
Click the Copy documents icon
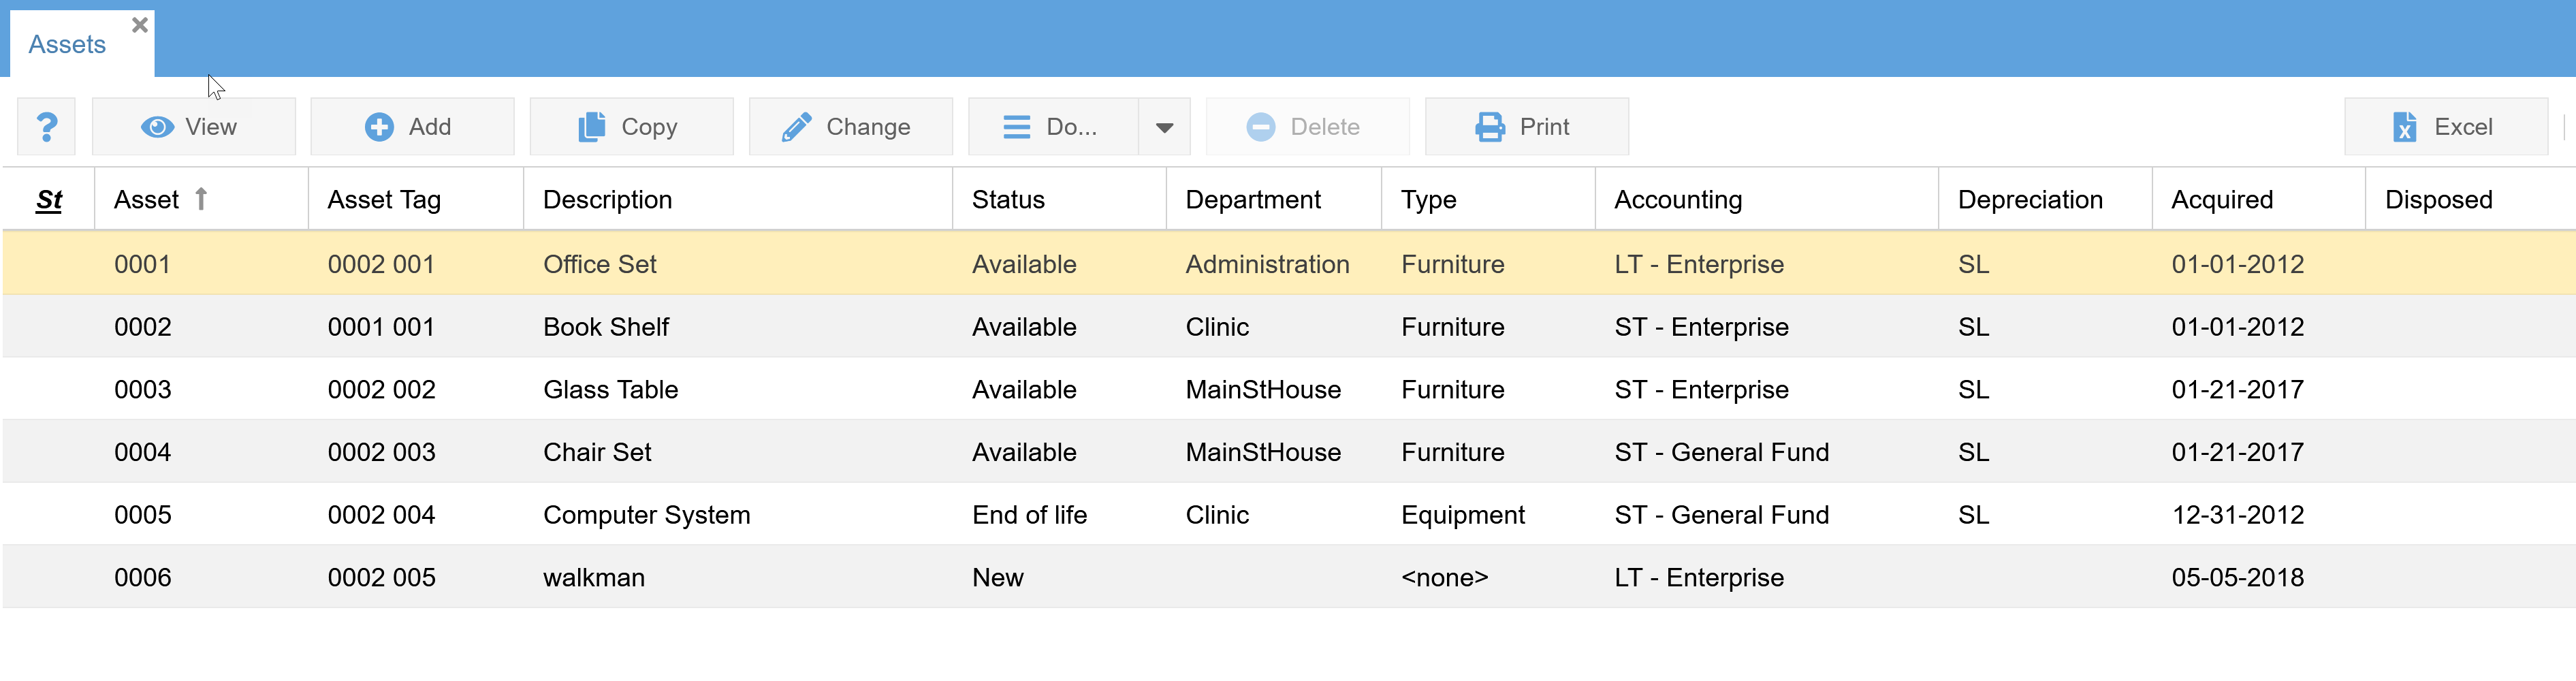coord(592,127)
